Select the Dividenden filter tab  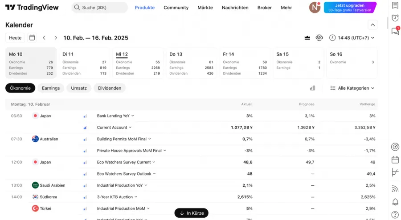point(110,88)
